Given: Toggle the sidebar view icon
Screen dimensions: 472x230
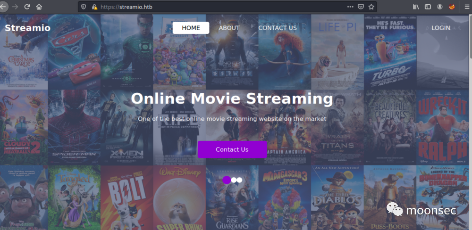Looking at the screenshot, I should point(428,7).
